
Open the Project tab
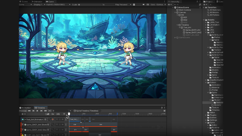(208, 2)
